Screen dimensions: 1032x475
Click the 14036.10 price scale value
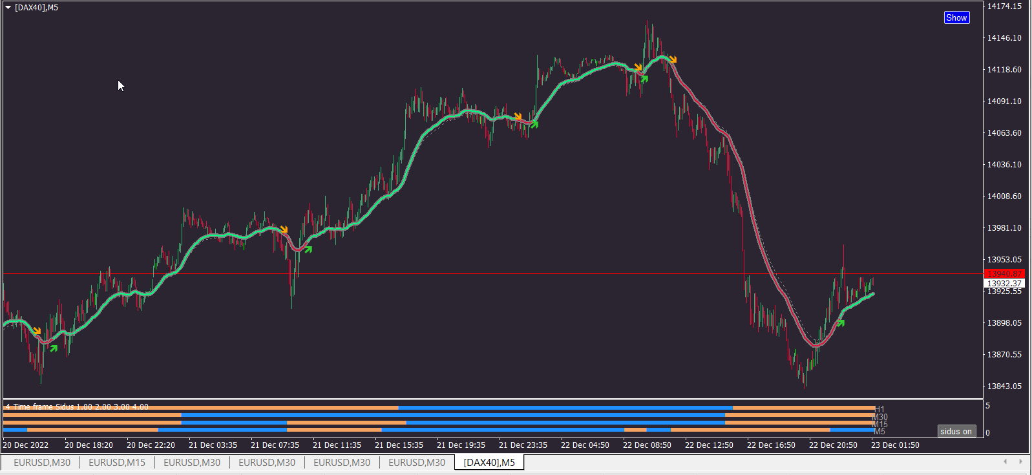pyautogui.click(x=1004, y=165)
